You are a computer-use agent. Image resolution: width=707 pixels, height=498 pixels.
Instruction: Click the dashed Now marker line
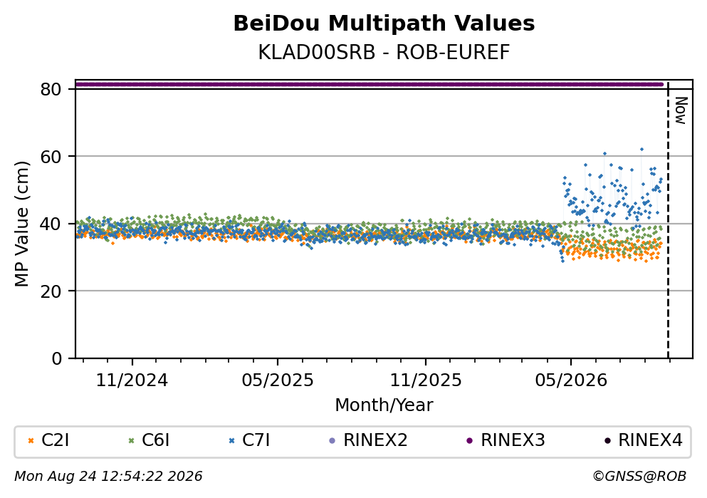668,219
